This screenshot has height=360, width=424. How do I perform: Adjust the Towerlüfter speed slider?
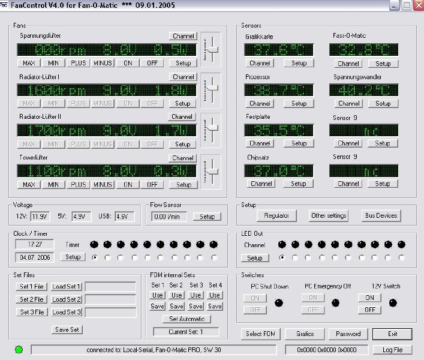[x=213, y=172]
